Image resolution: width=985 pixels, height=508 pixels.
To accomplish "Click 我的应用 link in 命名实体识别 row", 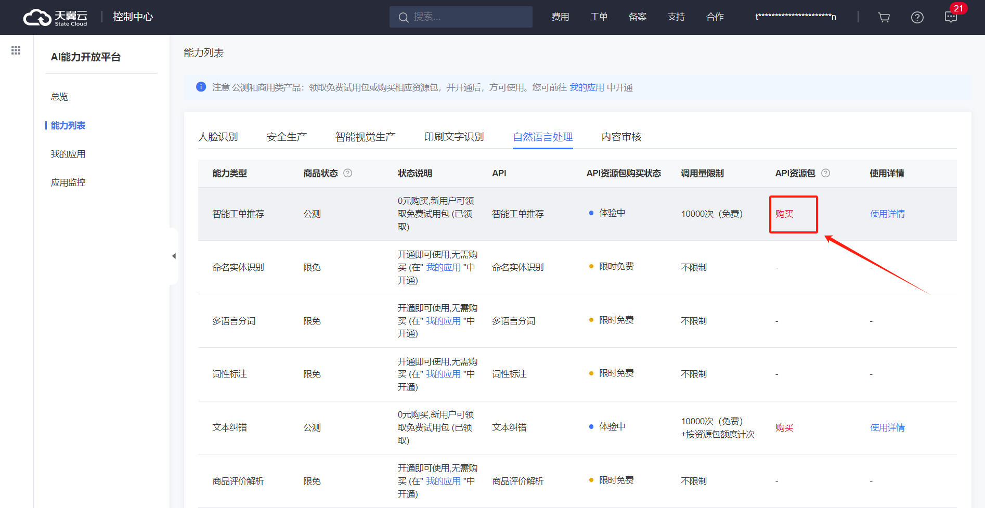I will [x=443, y=267].
